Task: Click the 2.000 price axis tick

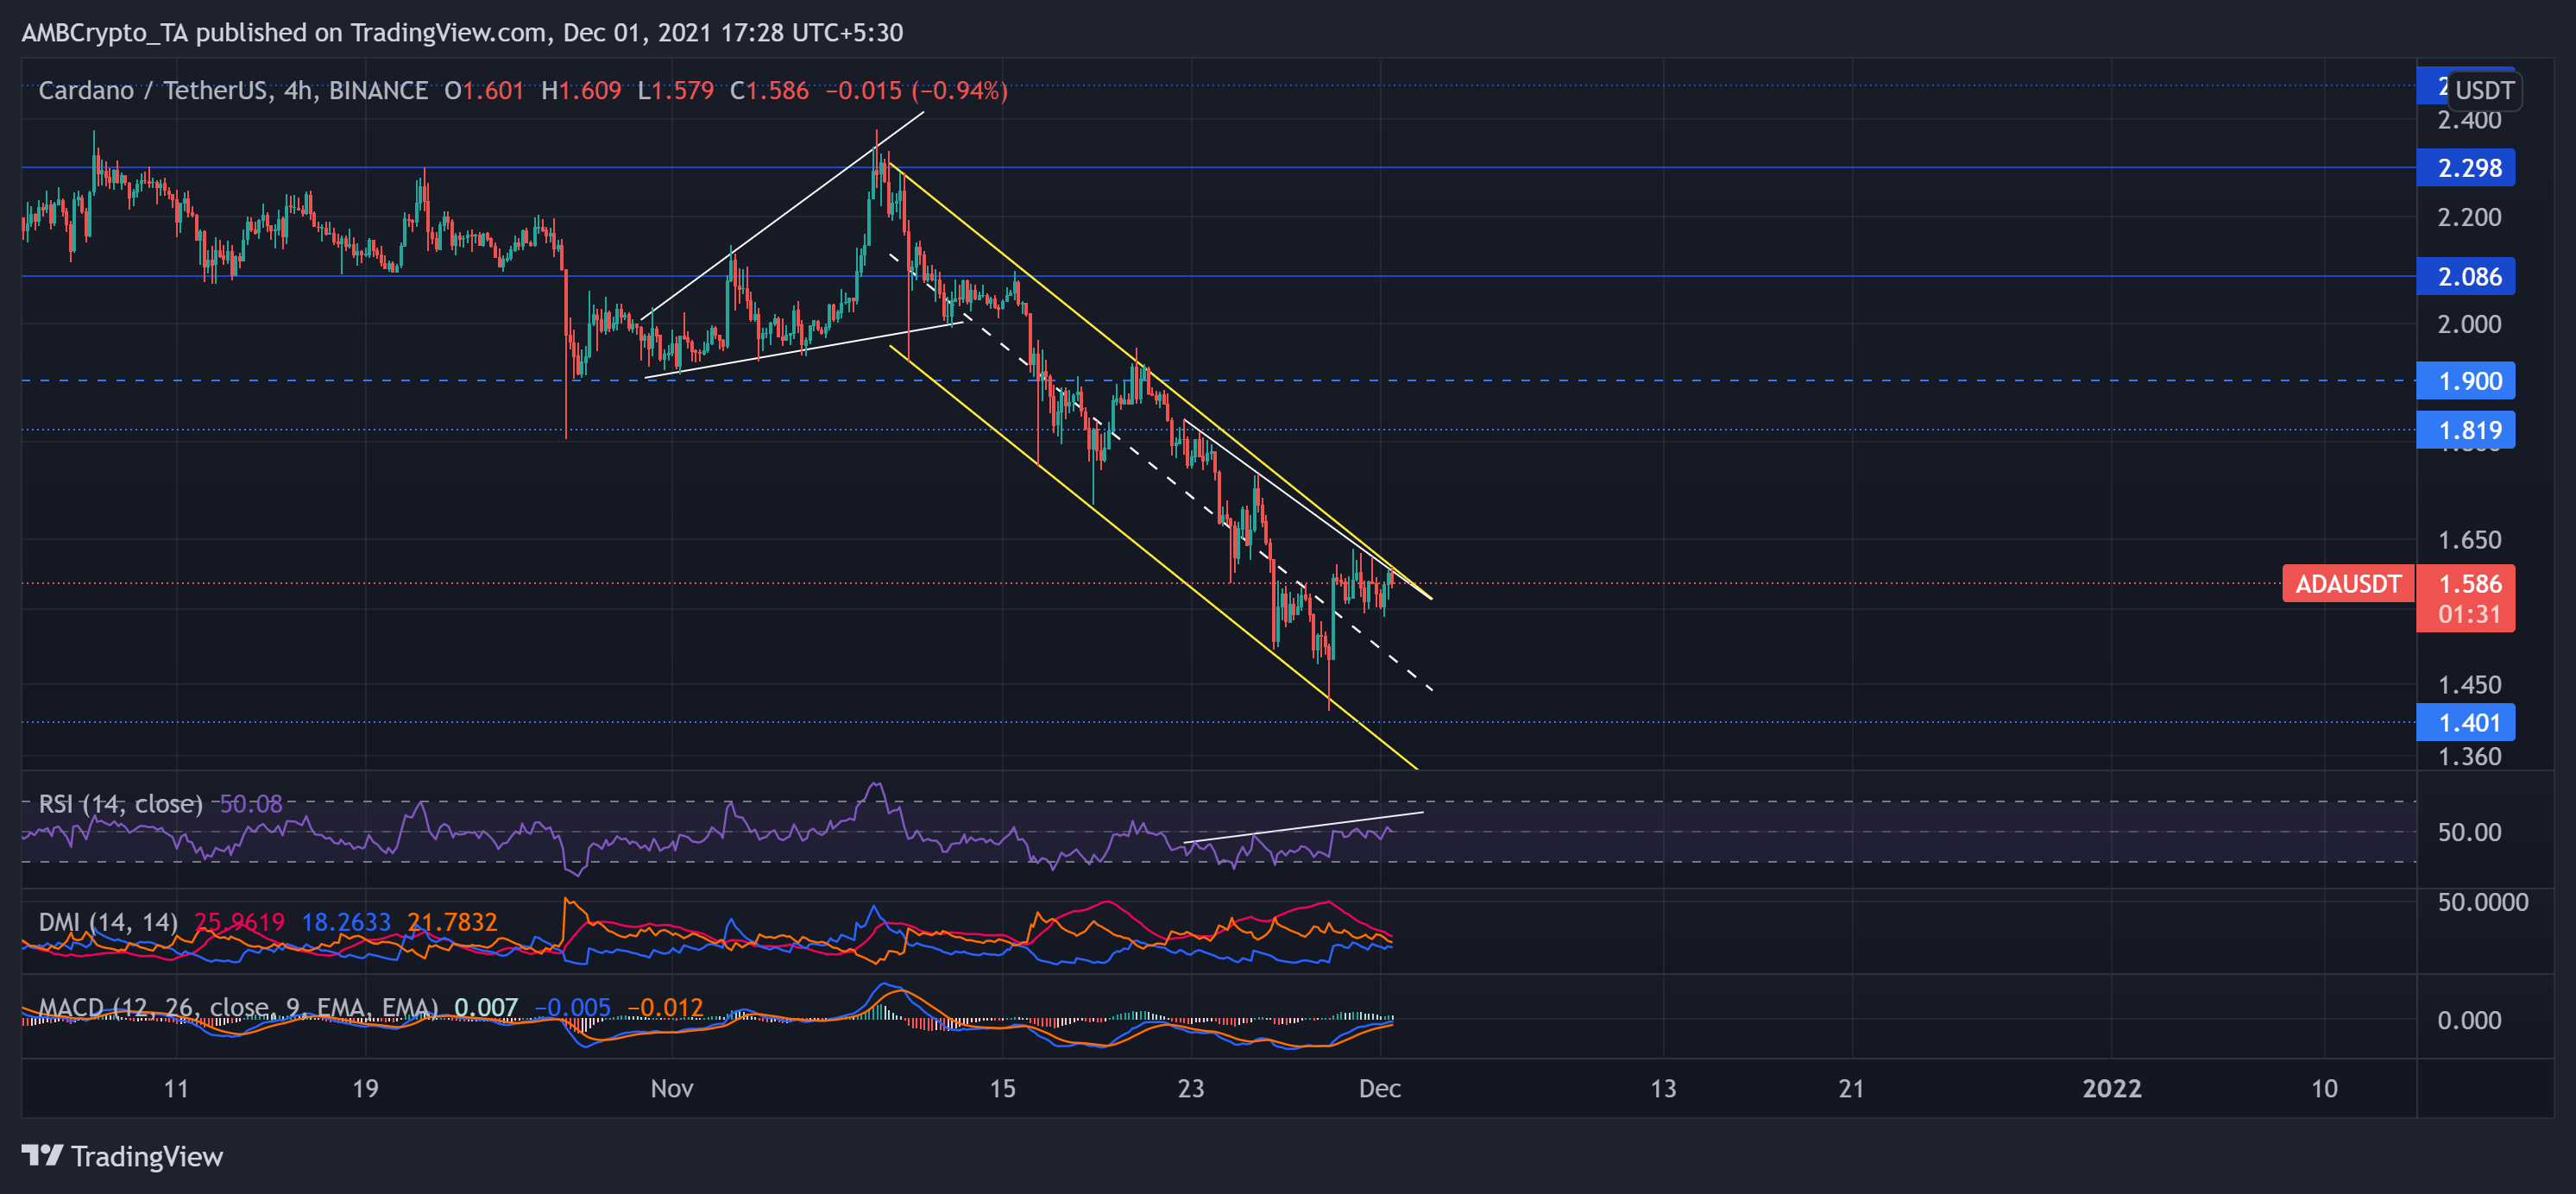Action: (2469, 325)
